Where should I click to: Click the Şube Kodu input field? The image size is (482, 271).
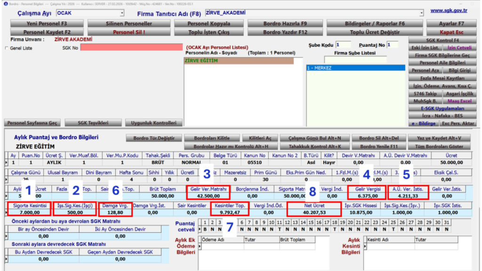click(343, 45)
